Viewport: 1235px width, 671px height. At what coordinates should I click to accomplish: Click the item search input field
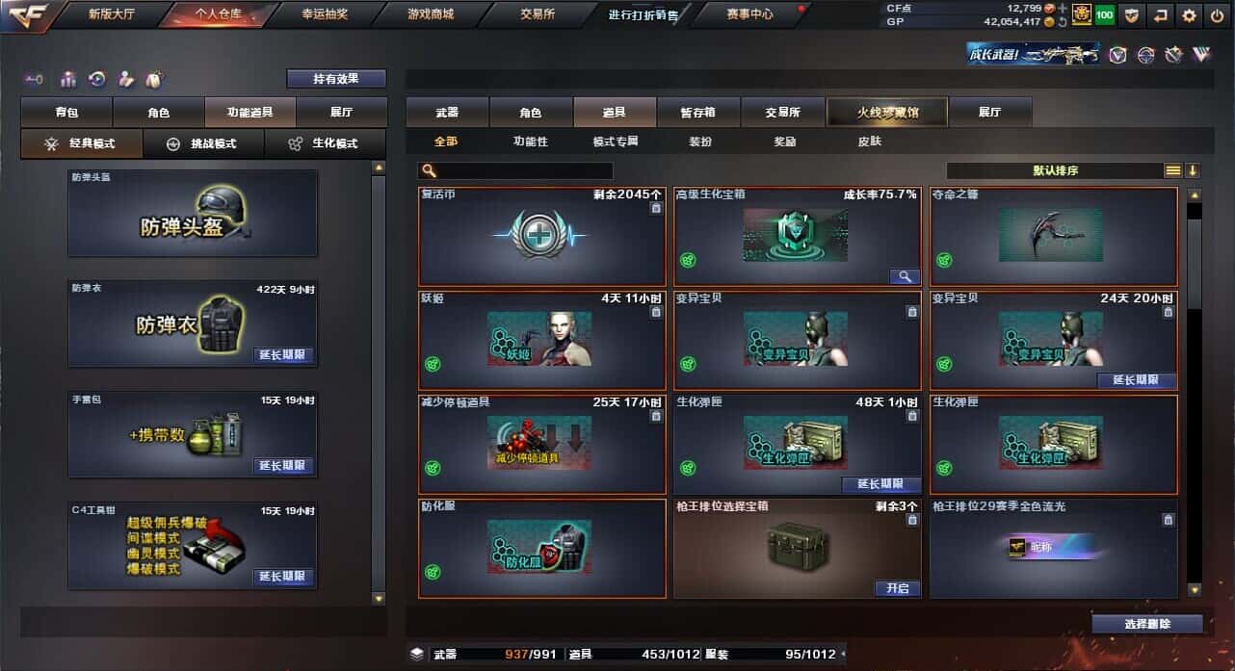(515, 170)
